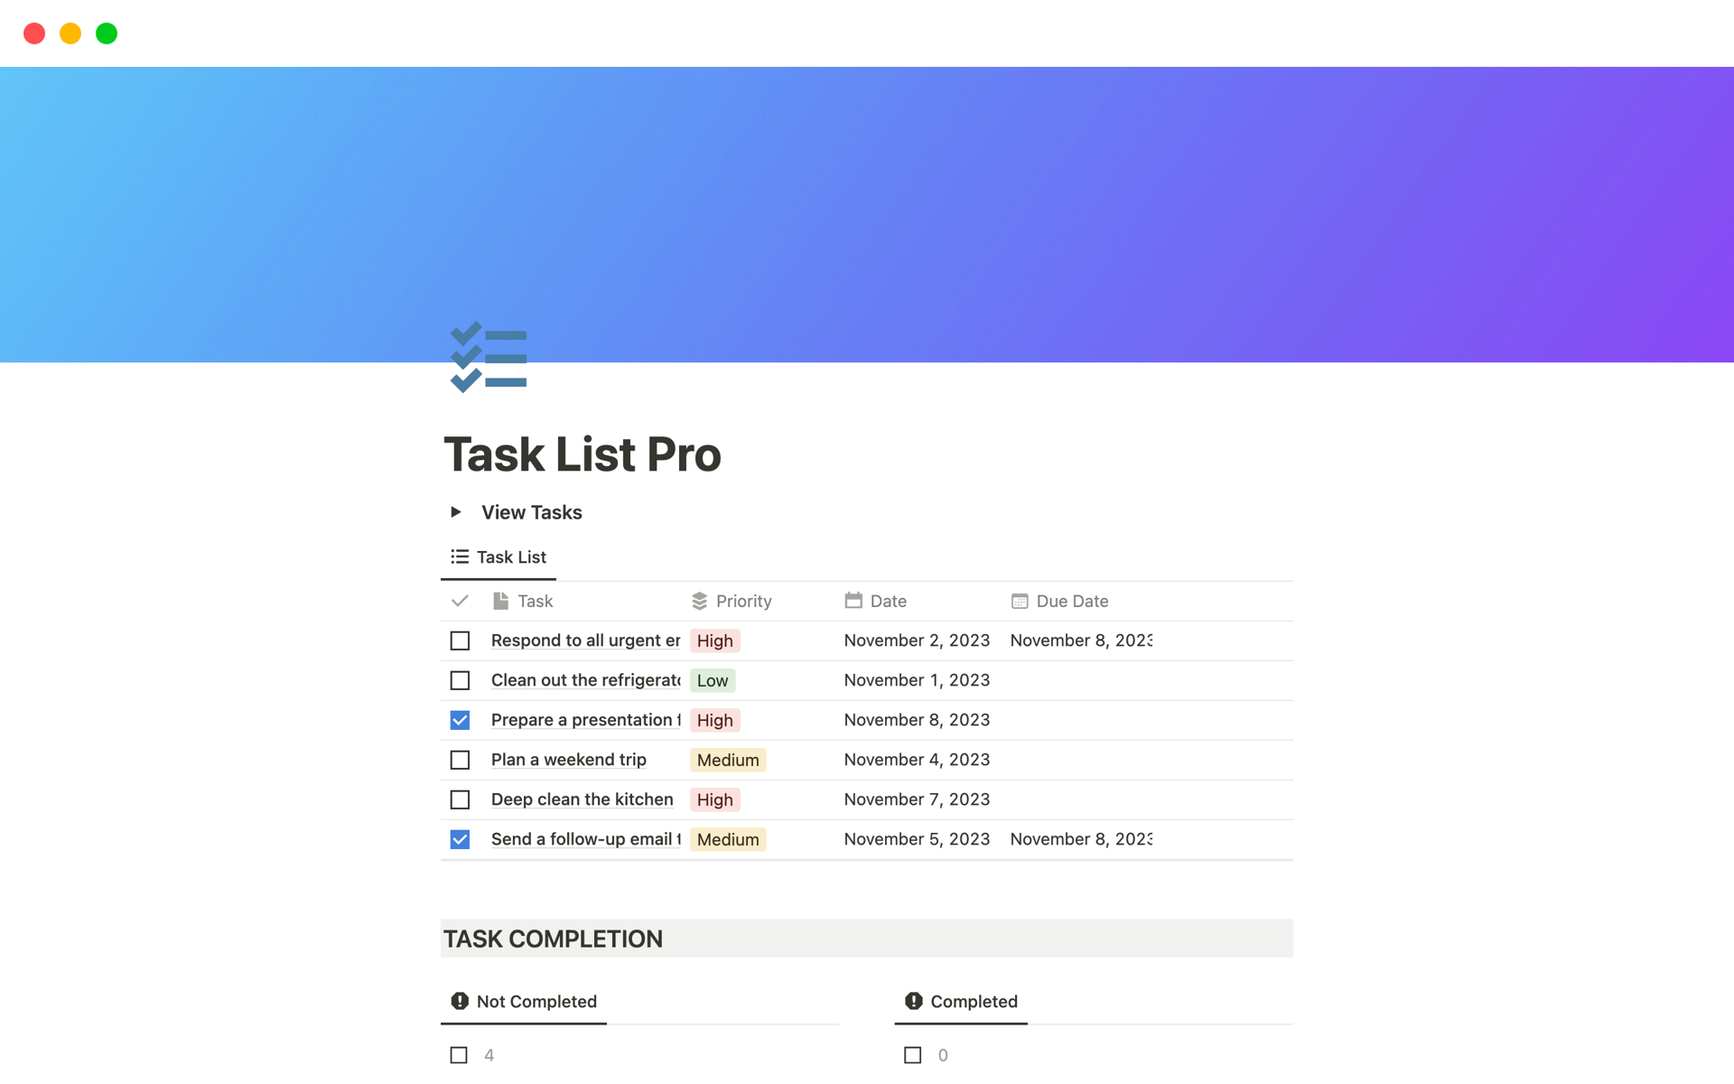Open the Low priority tag on refrigerator task
The width and height of the screenshot is (1734, 1084).
712,680
